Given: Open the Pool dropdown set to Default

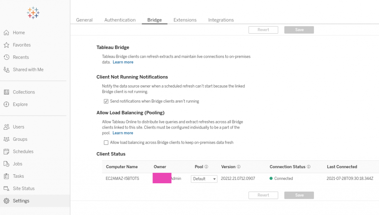Looking at the screenshot, I should (x=204, y=178).
